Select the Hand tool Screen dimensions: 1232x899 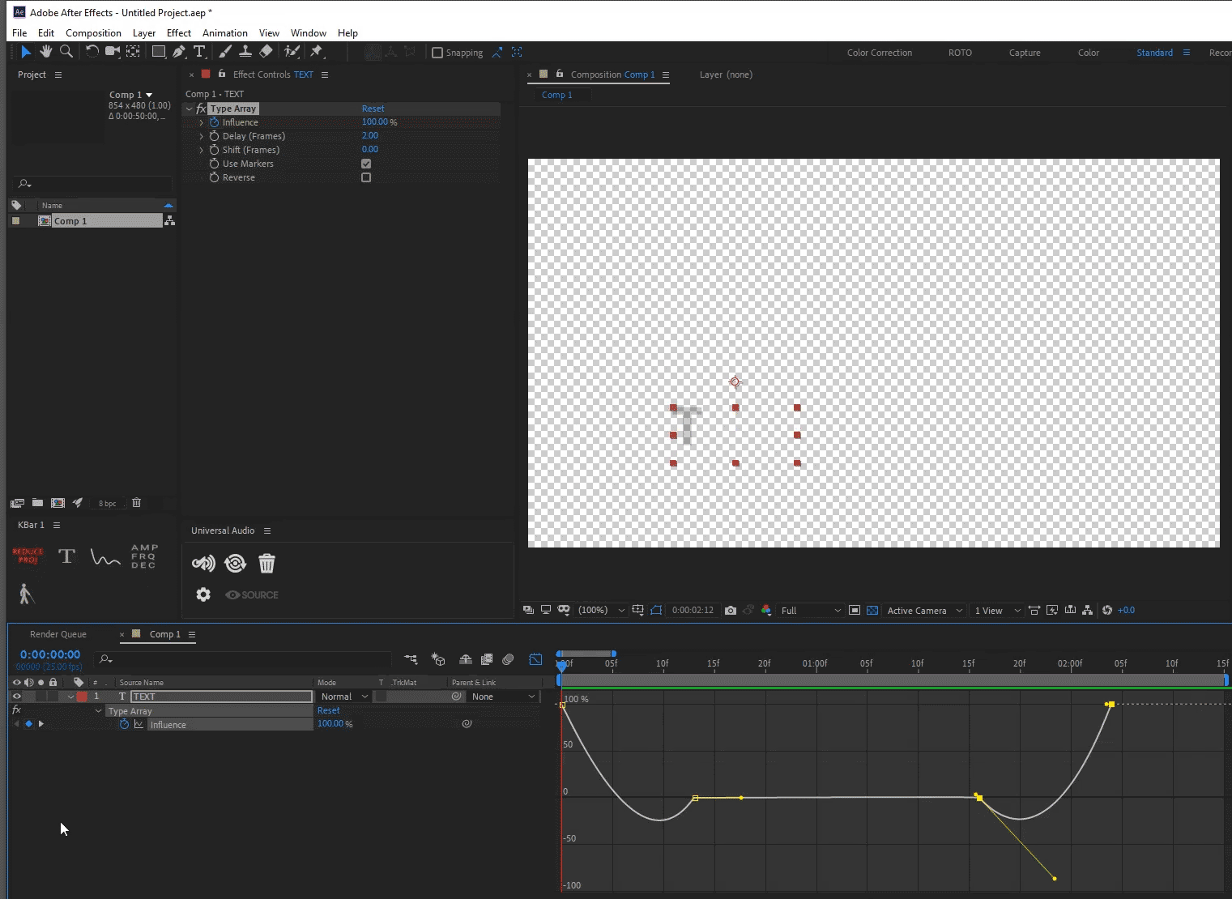coord(46,52)
